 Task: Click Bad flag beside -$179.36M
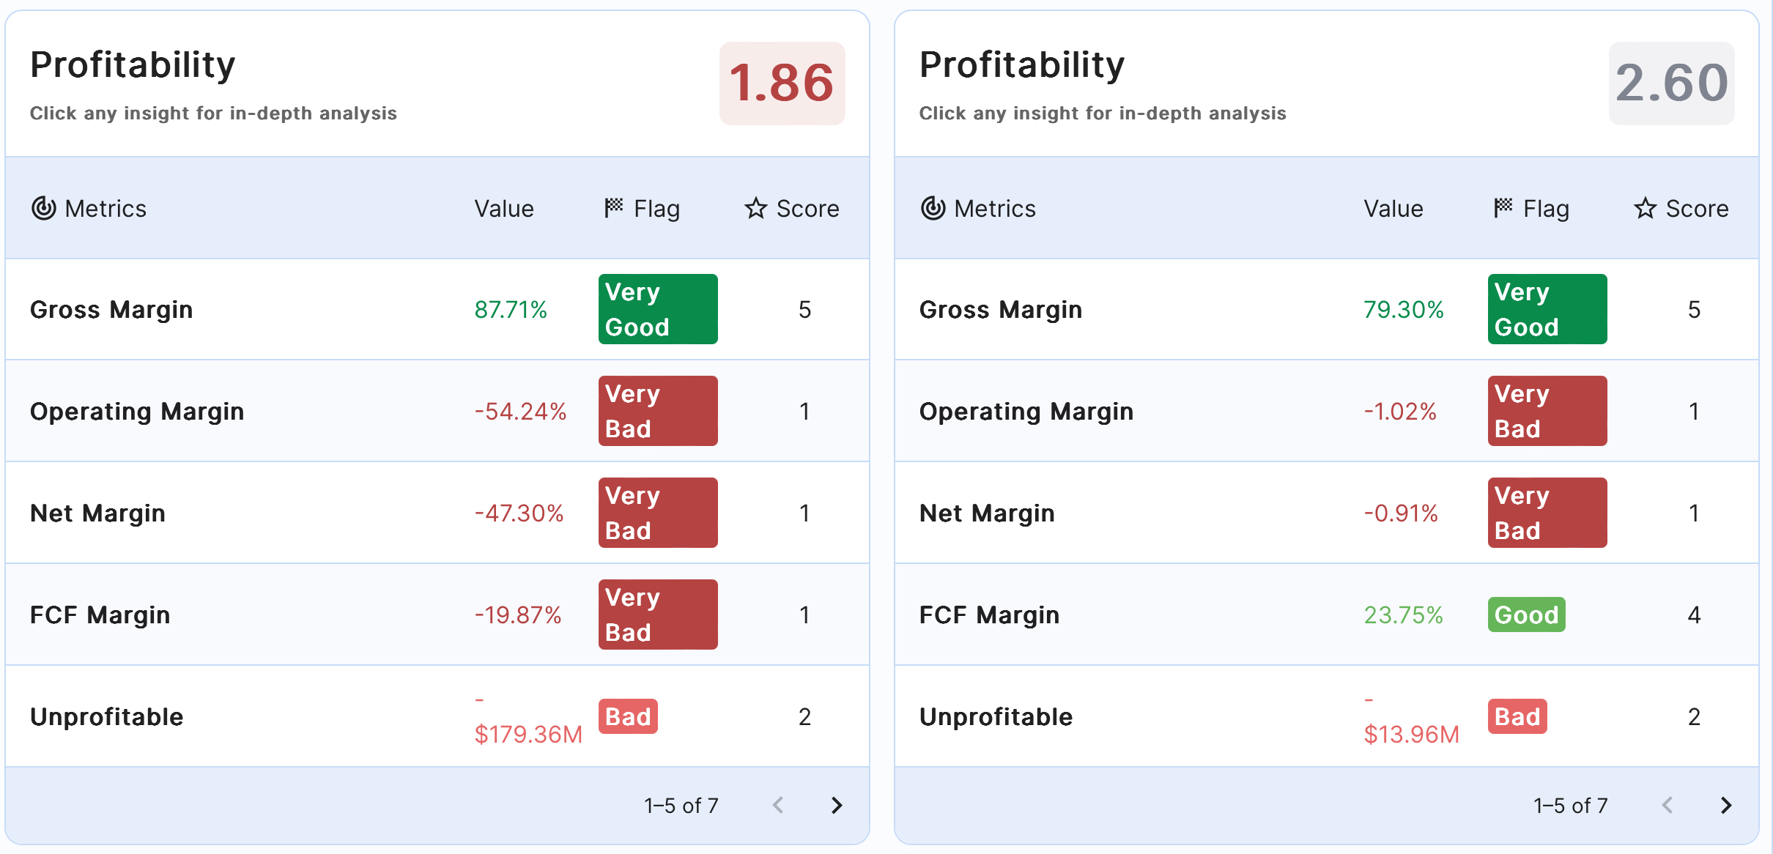tap(628, 716)
